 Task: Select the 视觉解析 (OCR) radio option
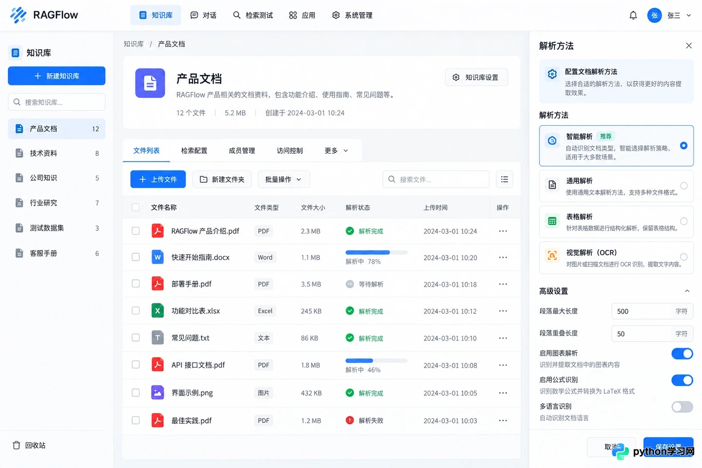pyautogui.click(x=684, y=257)
